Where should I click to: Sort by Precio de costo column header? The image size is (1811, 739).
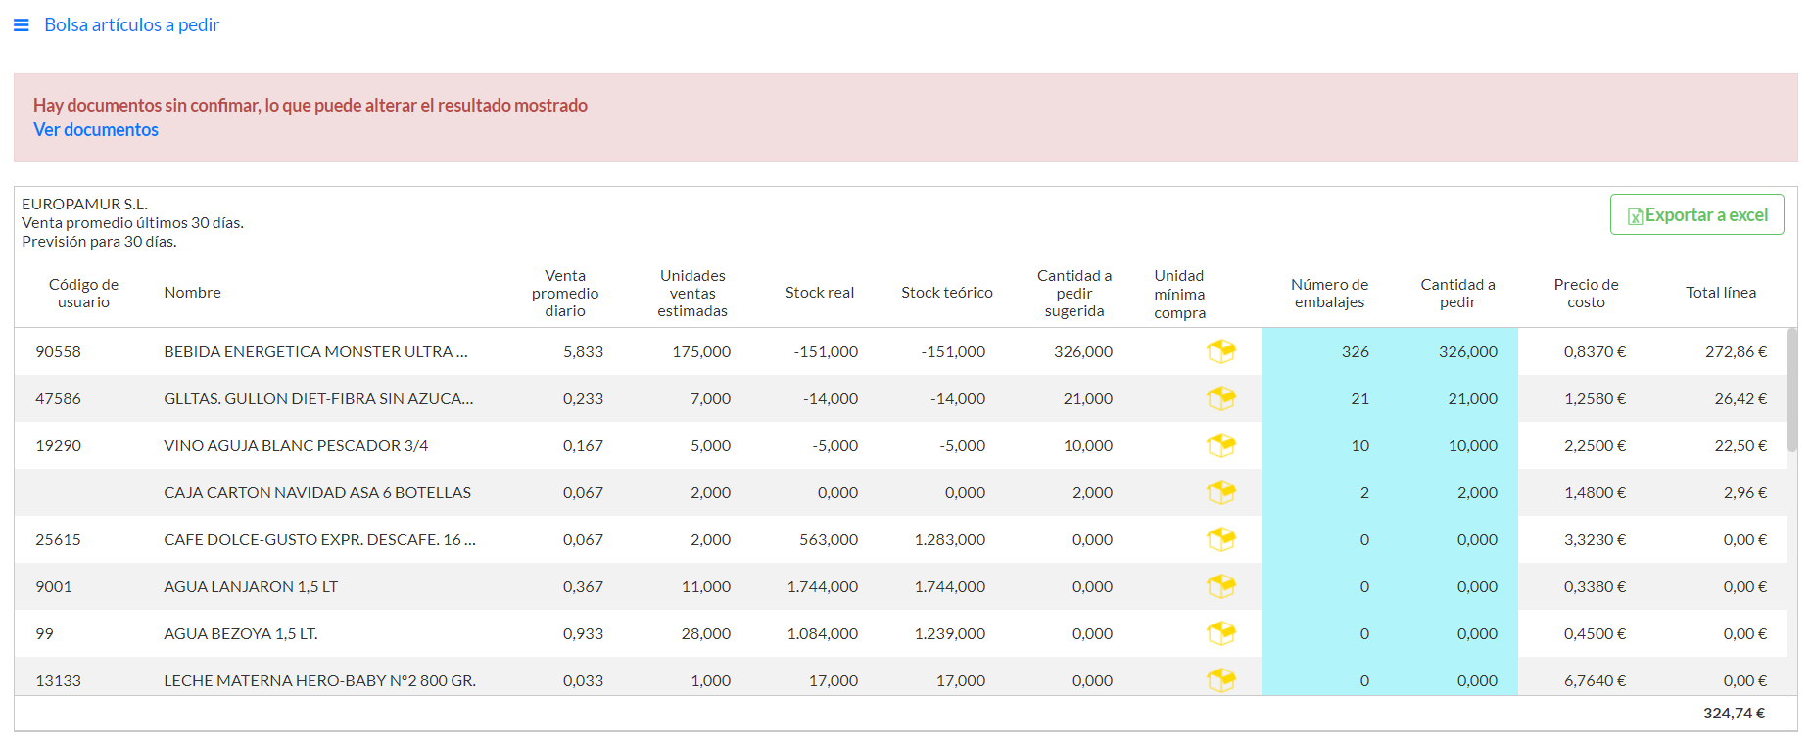pos(1586,293)
